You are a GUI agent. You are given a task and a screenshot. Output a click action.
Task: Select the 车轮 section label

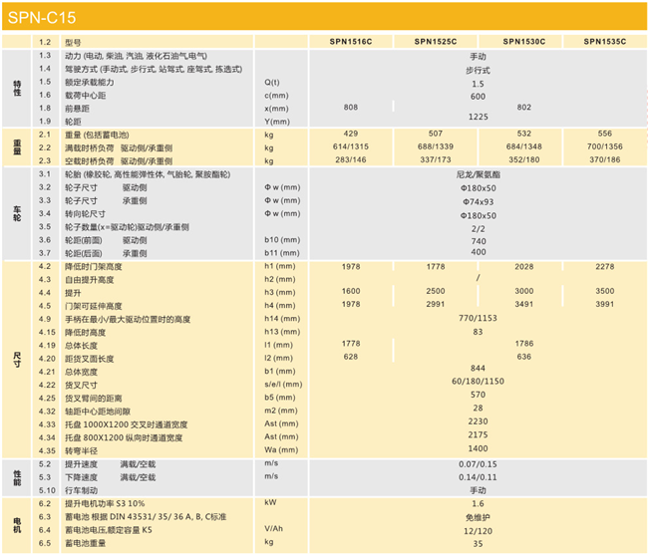15,213
